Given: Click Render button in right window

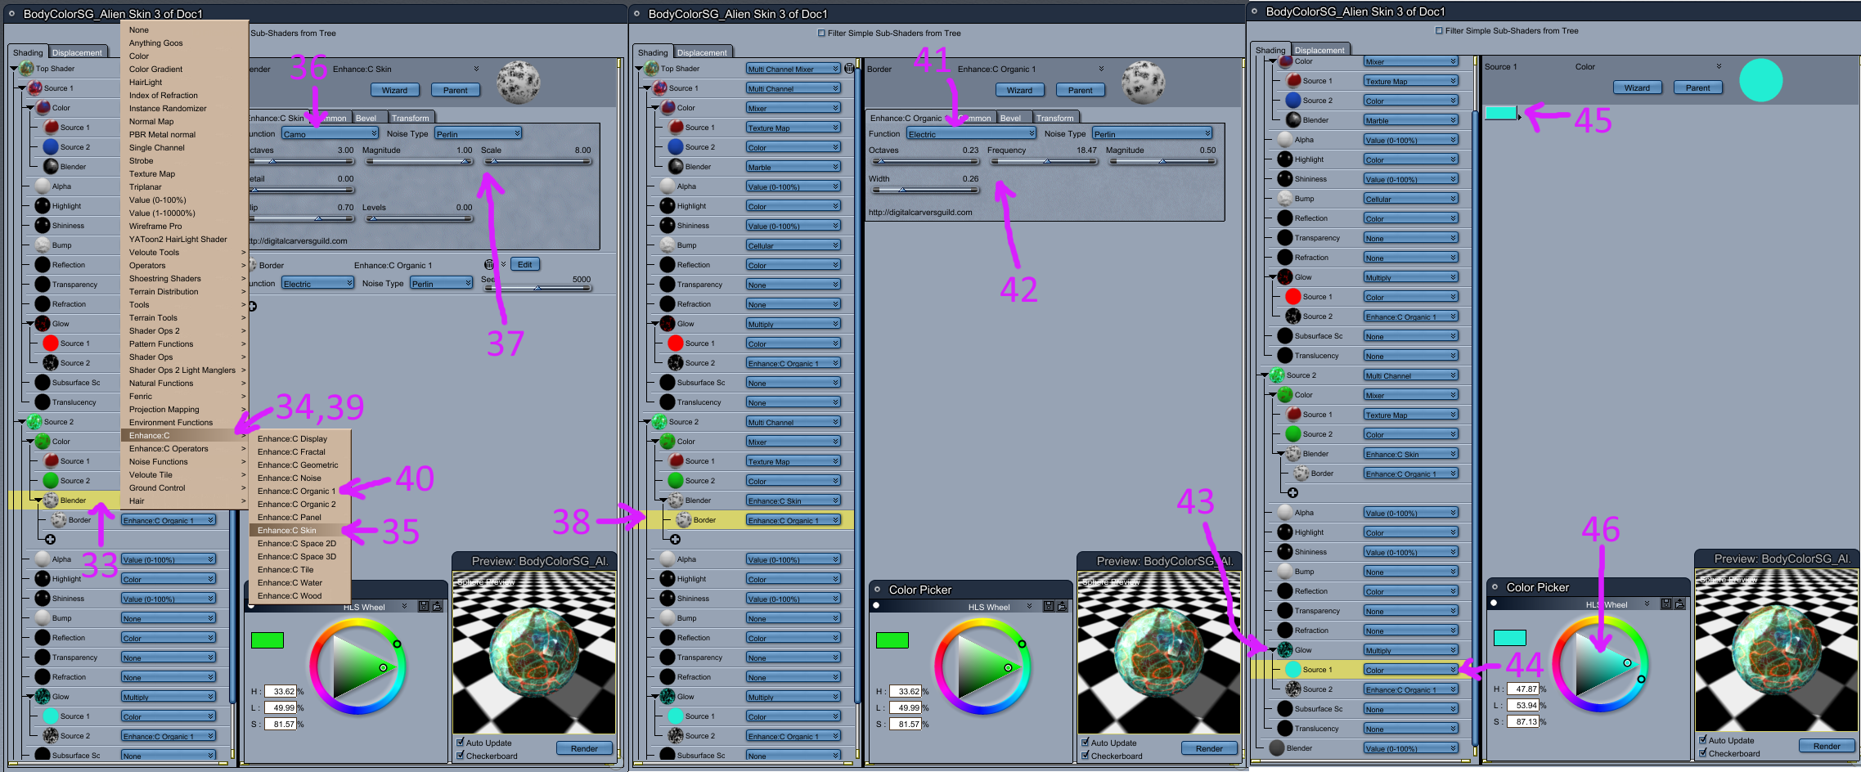Looking at the screenshot, I should tap(1827, 746).
